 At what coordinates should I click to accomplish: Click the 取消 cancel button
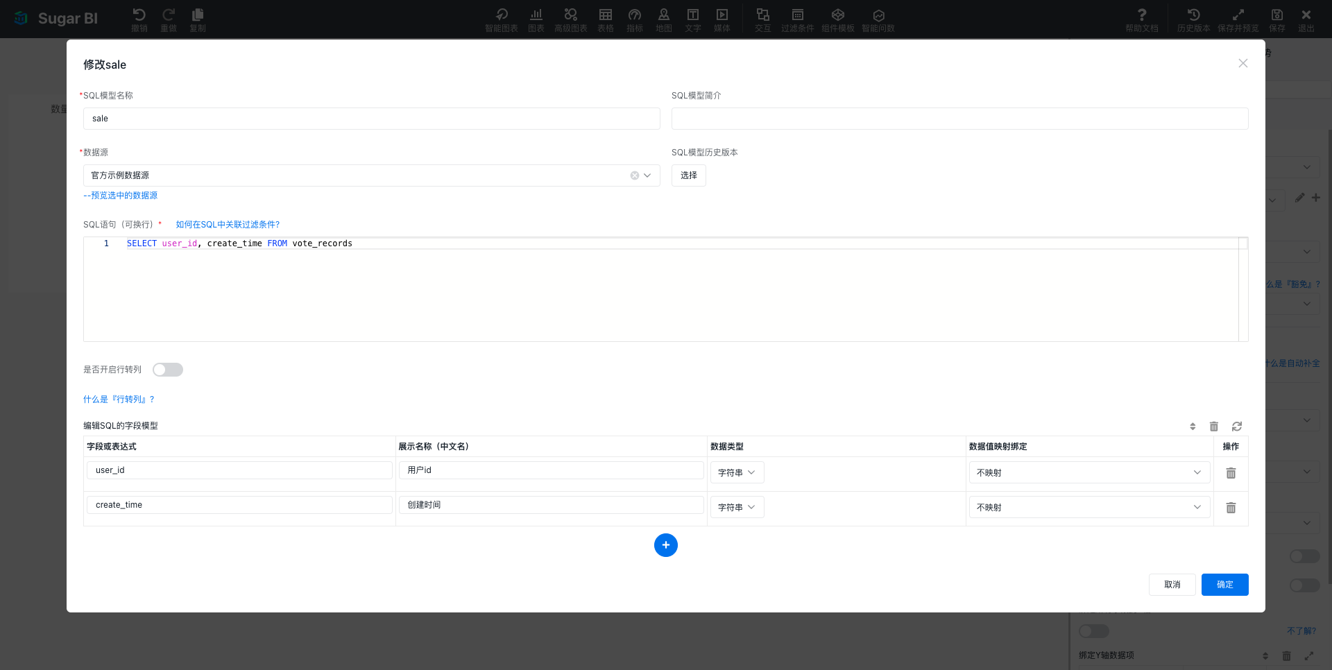(1172, 585)
